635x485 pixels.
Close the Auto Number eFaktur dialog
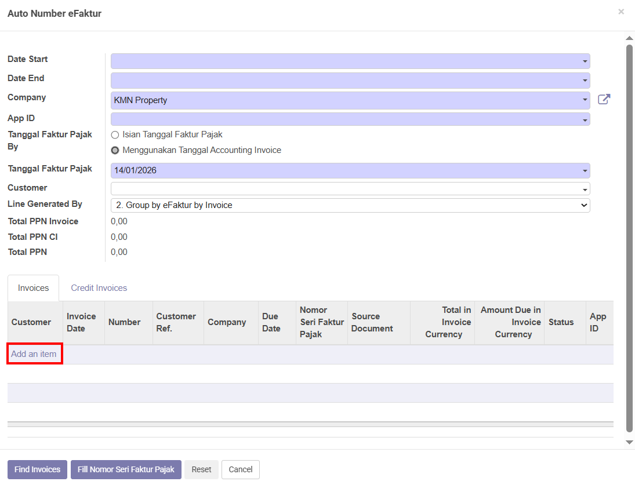click(621, 12)
